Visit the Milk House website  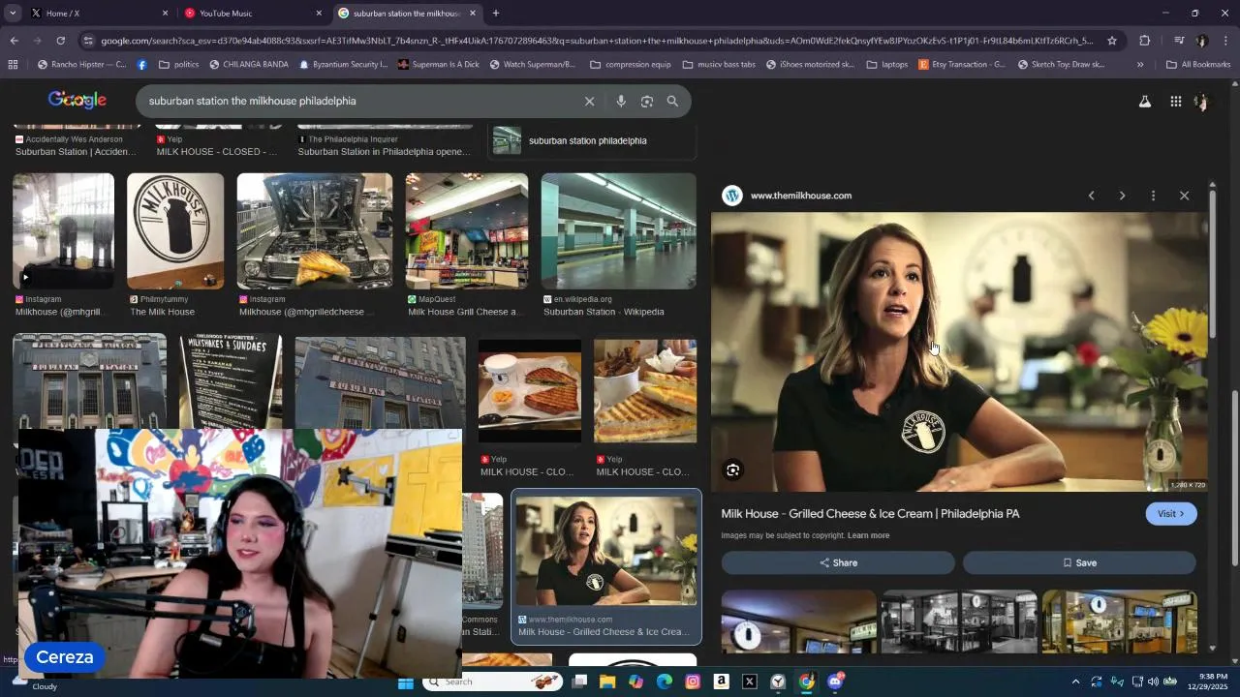1171,514
